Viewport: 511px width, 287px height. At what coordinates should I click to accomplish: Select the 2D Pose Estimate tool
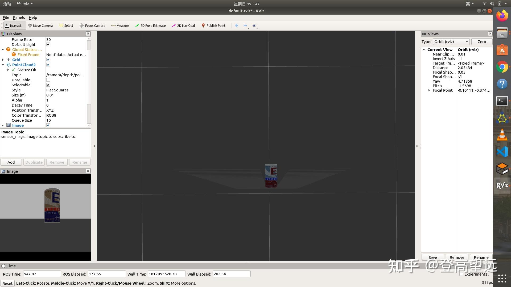[x=150, y=26]
